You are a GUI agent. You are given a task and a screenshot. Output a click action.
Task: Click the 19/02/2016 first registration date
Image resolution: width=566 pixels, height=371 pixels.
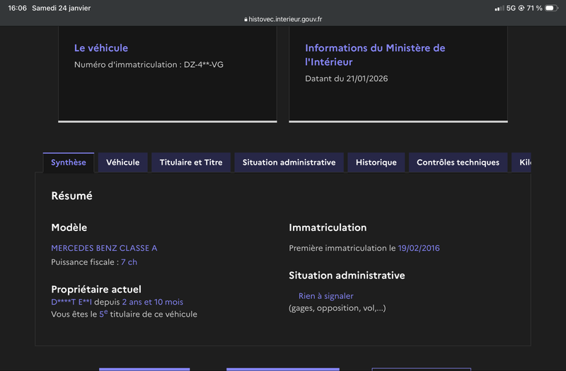coord(419,248)
